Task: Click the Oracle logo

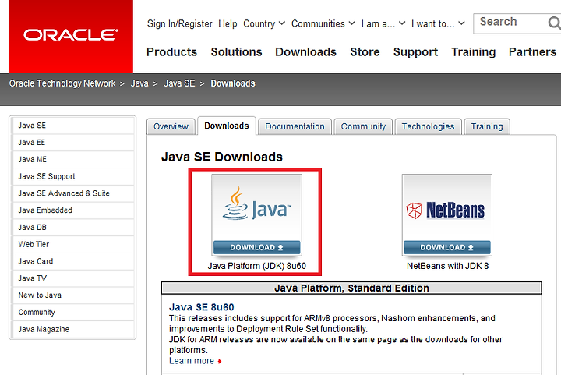Action: point(71,36)
